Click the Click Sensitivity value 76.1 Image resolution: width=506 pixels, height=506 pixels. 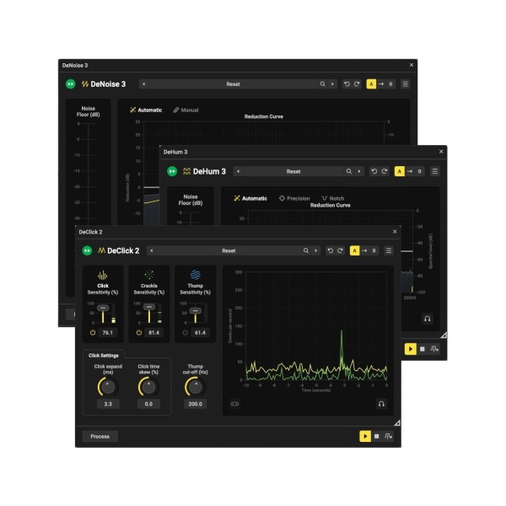[107, 333]
